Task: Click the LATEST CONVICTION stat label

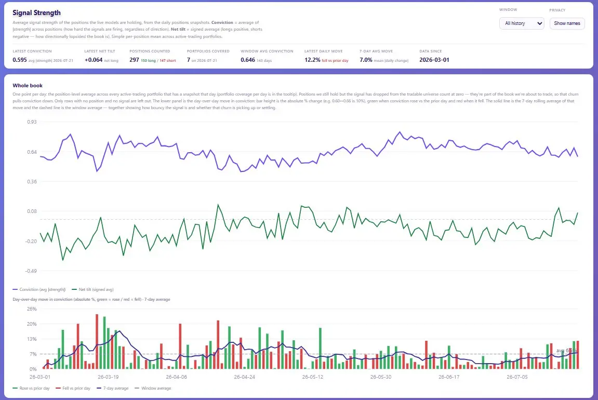Action: pos(32,51)
